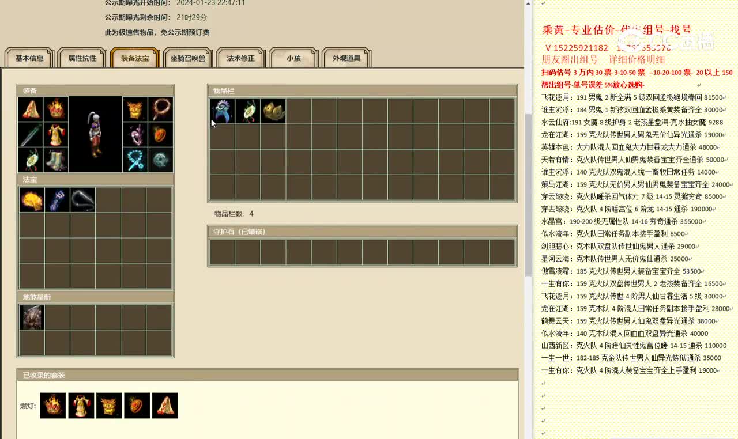This screenshot has width=738, height=439.
Task: Go to the 外观道具 tab
Action: (x=347, y=58)
